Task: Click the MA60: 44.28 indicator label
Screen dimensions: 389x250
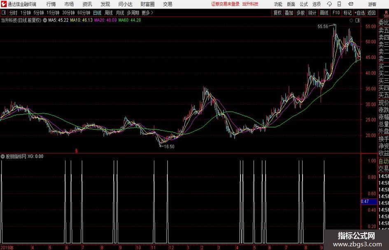Action: [130, 20]
